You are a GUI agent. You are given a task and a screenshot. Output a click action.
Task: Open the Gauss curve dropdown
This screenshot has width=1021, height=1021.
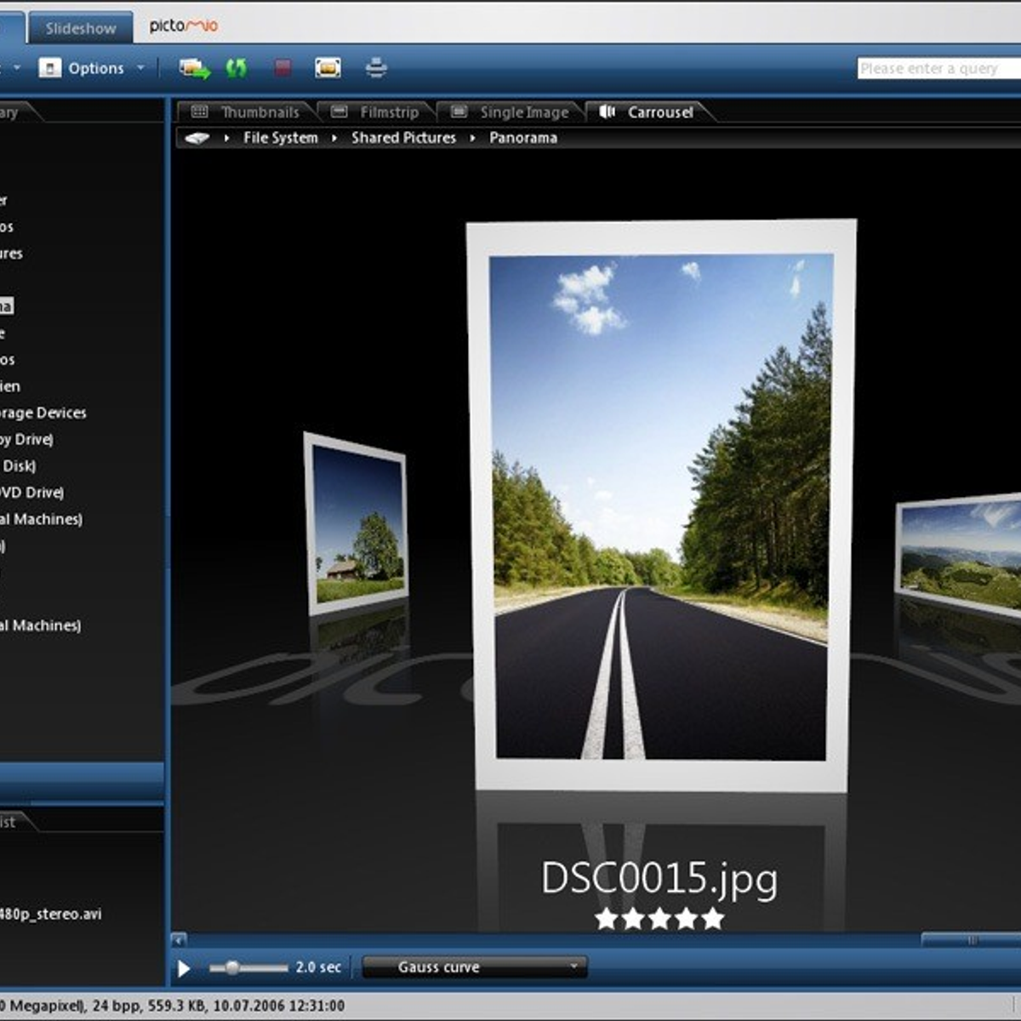(x=474, y=967)
